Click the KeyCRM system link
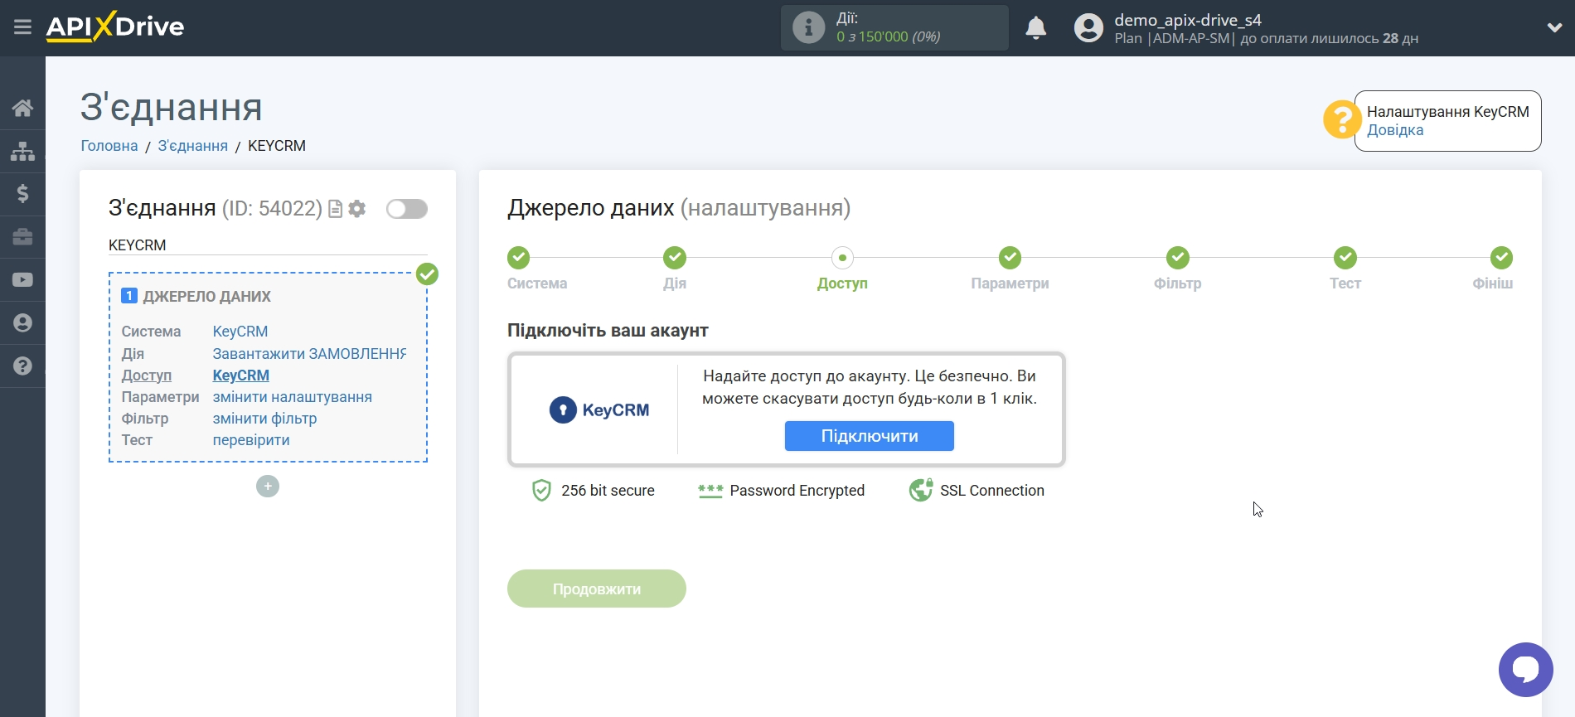 point(240,332)
